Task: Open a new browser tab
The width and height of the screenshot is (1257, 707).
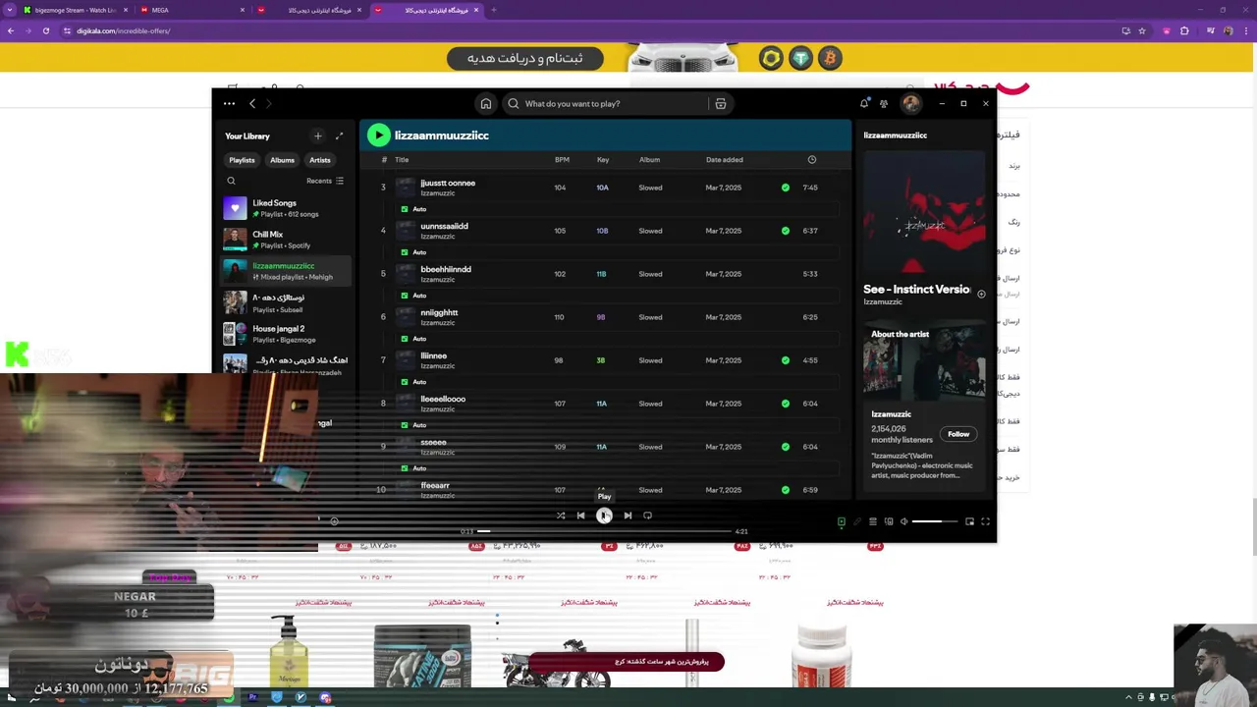Action: pos(493,10)
